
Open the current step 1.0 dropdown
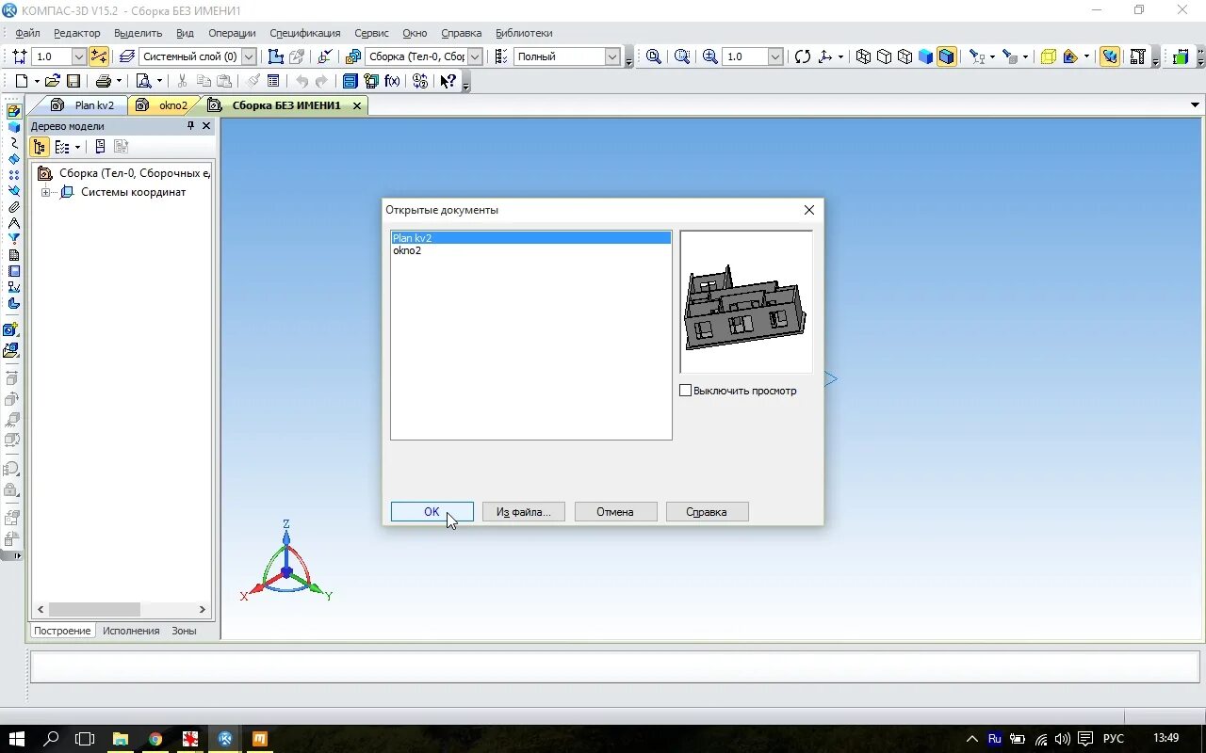point(78,56)
